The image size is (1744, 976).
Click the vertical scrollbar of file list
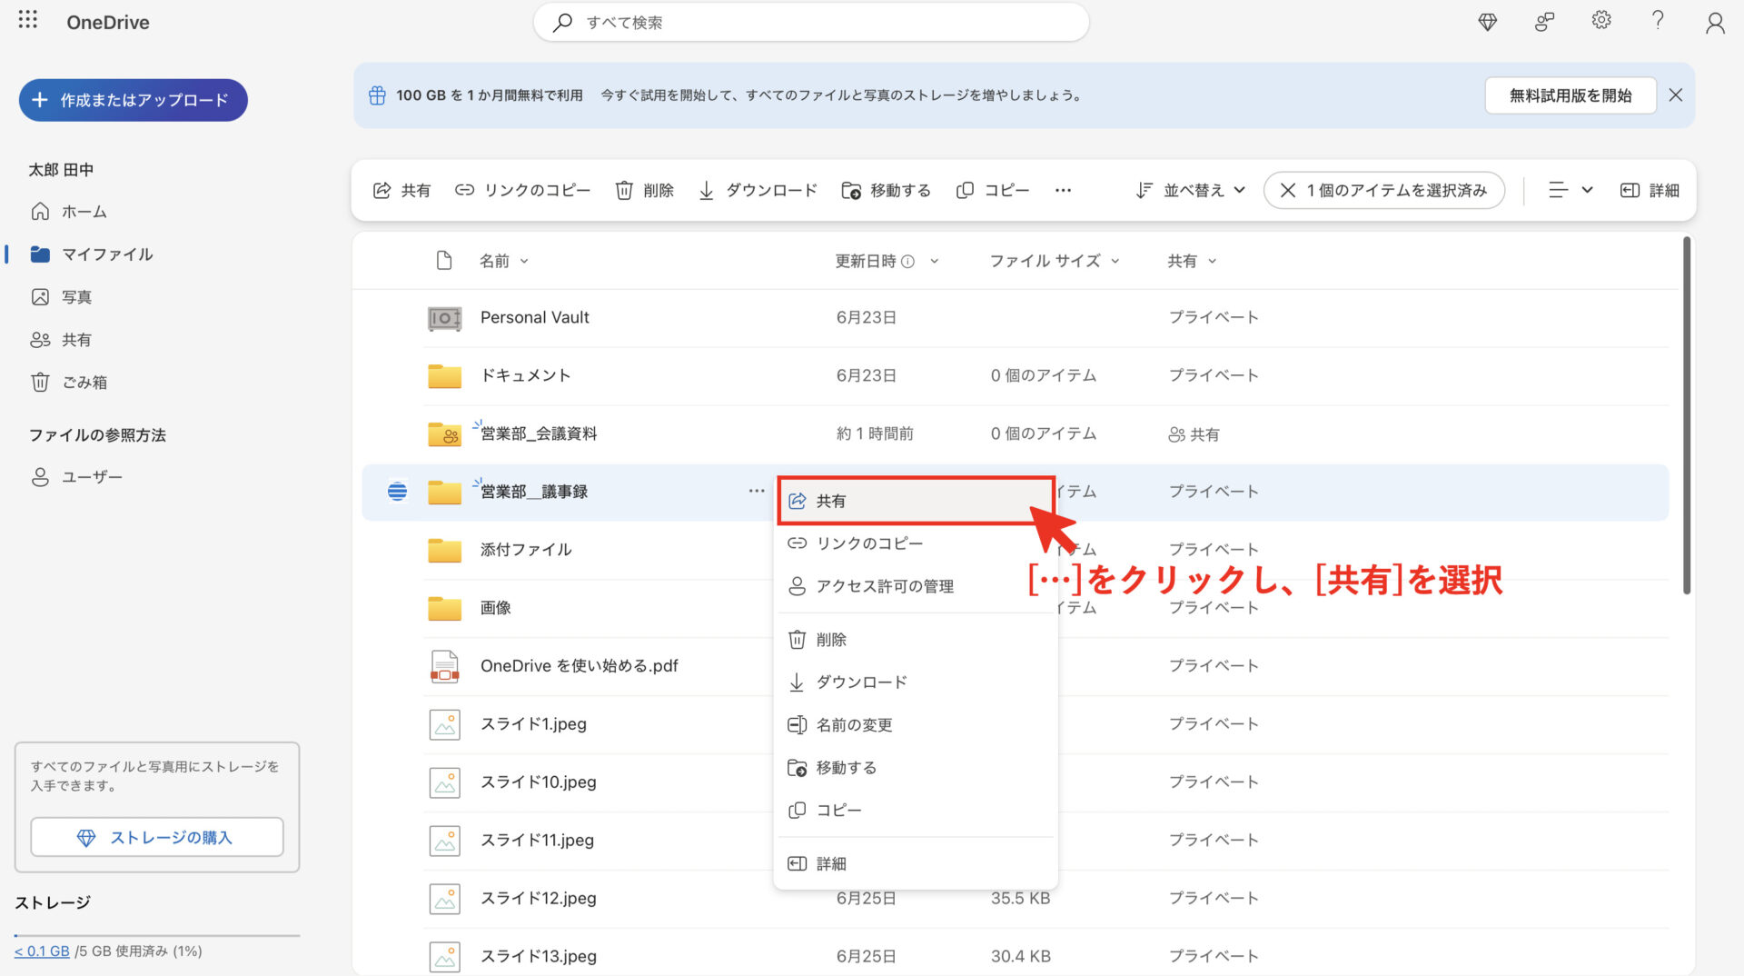point(1687,416)
